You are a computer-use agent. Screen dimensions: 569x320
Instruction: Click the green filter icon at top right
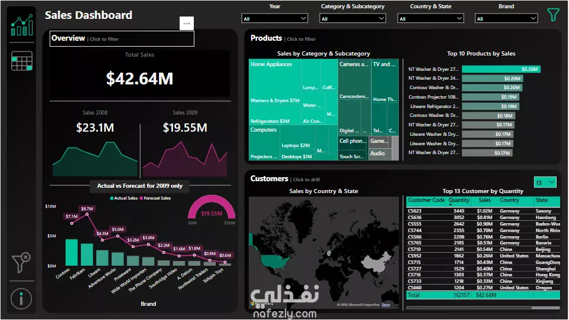click(553, 15)
